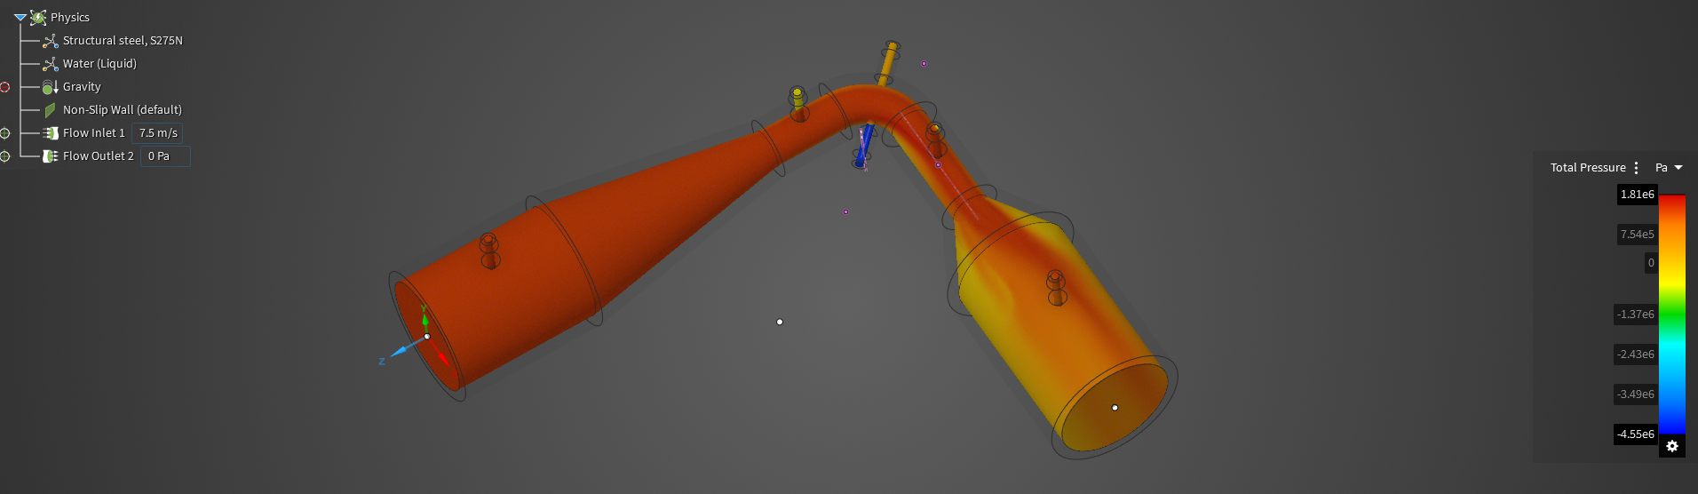Open legend settings gear icon
The height and width of the screenshot is (494, 1698).
click(x=1672, y=446)
